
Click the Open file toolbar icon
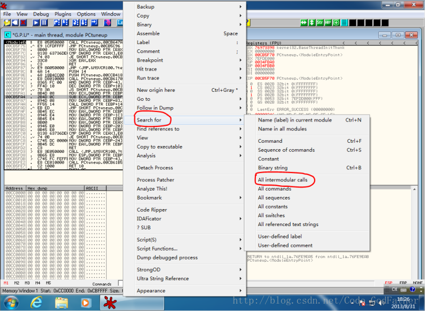click(7, 23)
